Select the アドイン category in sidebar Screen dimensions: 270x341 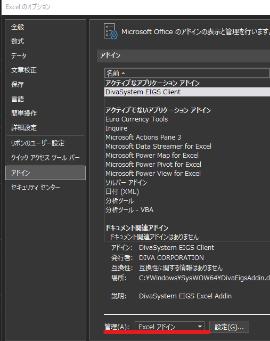[45, 173]
